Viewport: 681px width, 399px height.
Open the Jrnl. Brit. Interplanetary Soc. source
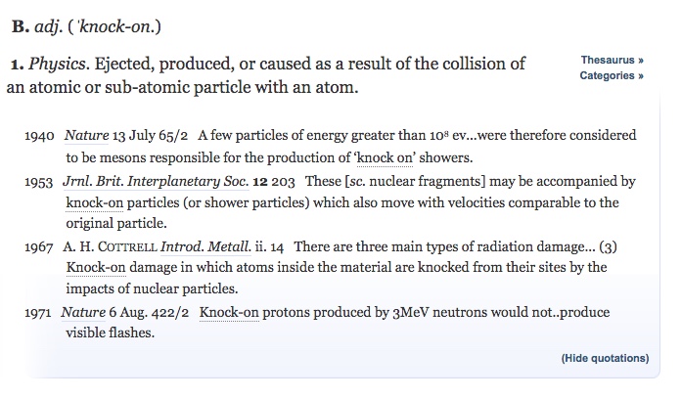tap(156, 182)
